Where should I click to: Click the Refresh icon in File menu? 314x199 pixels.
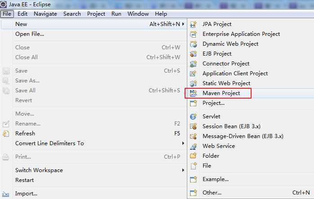[6, 134]
